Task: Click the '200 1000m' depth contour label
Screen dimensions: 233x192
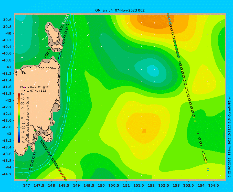Action: click(x=47, y=68)
